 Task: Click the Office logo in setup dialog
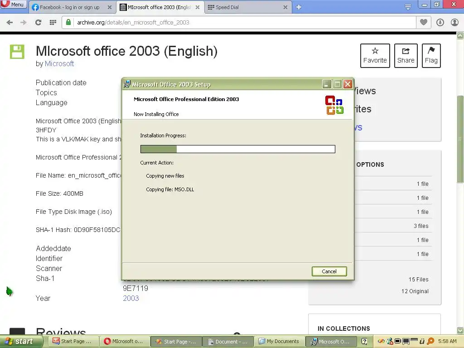[334, 105]
